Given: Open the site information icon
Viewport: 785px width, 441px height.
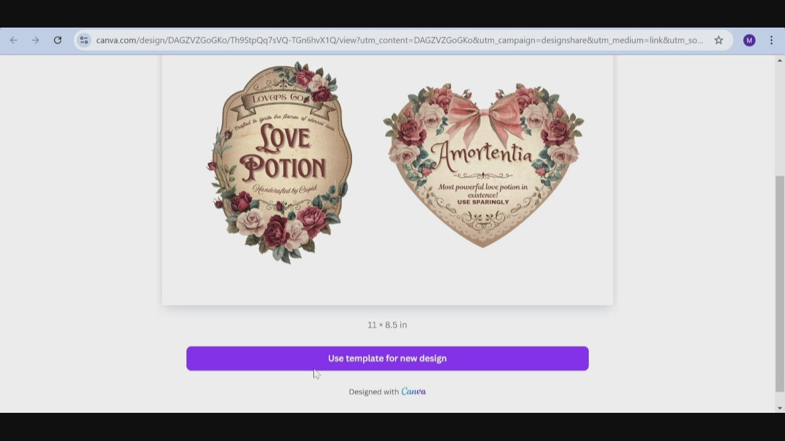Looking at the screenshot, I should (x=84, y=40).
